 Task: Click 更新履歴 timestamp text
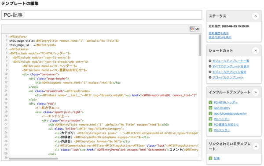(229, 26)
